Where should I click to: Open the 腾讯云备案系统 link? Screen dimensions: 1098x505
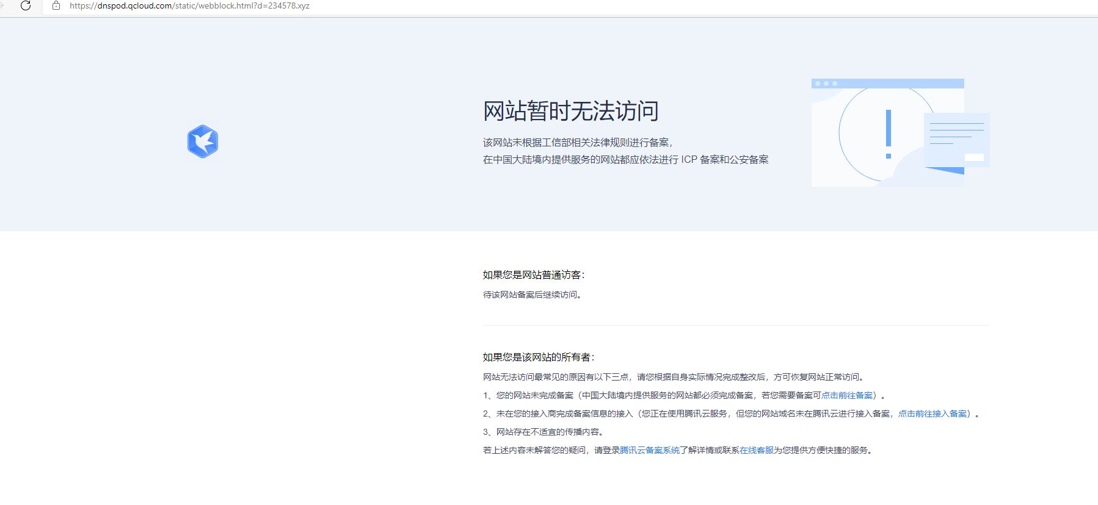(x=650, y=451)
